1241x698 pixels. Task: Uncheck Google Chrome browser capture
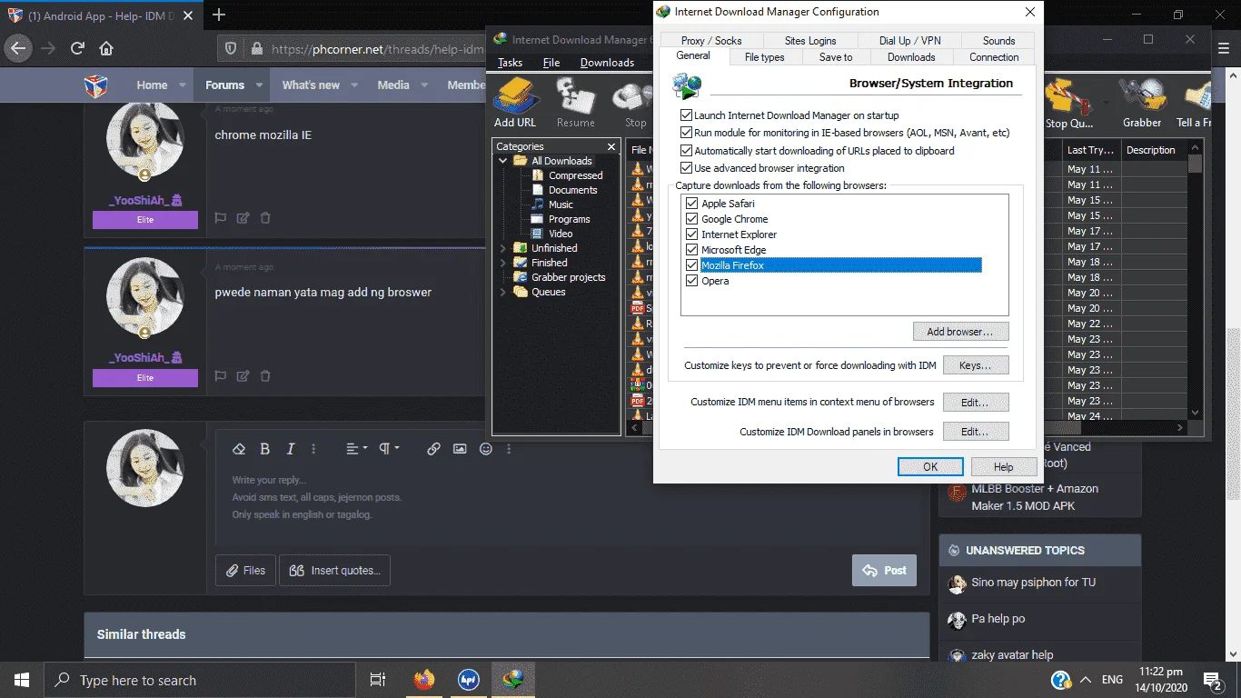click(x=692, y=219)
